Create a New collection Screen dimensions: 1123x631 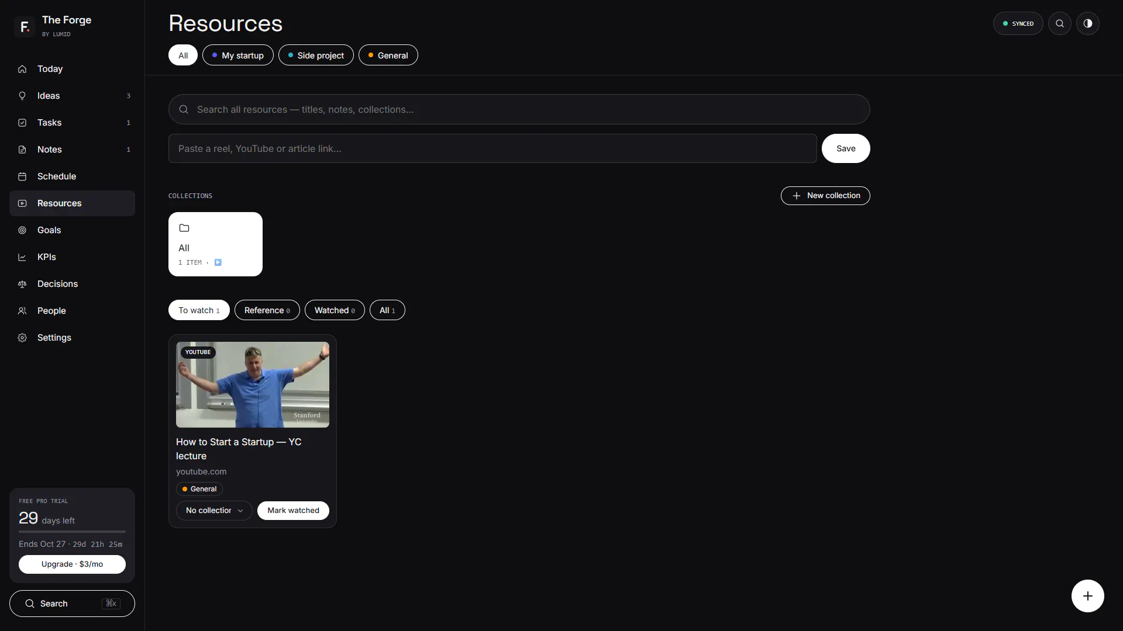tap(825, 196)
